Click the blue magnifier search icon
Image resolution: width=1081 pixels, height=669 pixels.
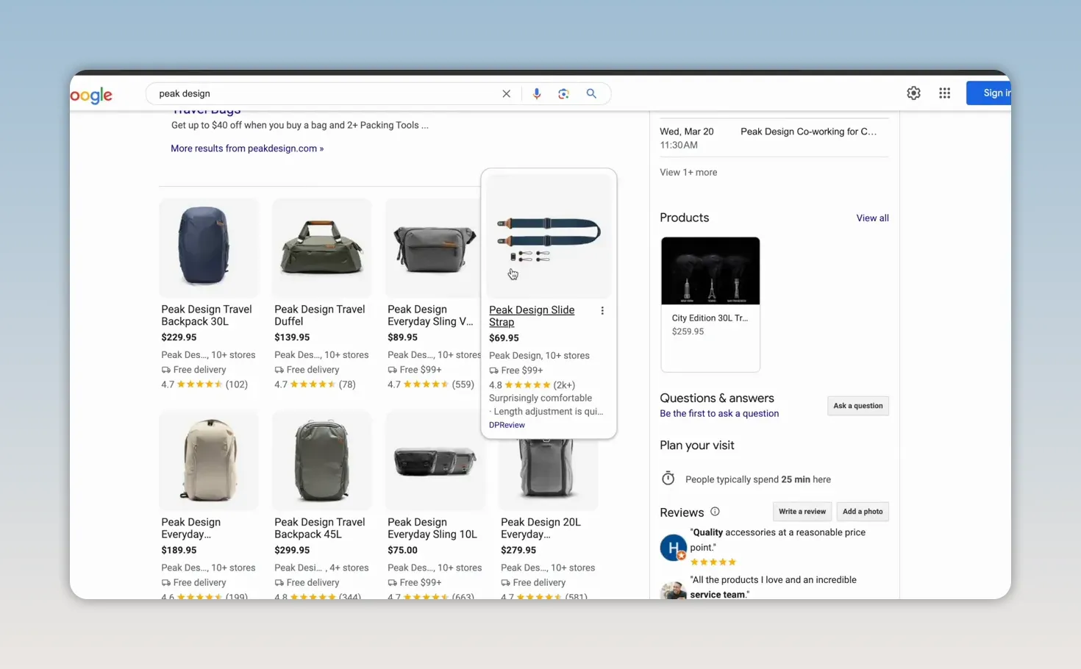tap(591, 93)
